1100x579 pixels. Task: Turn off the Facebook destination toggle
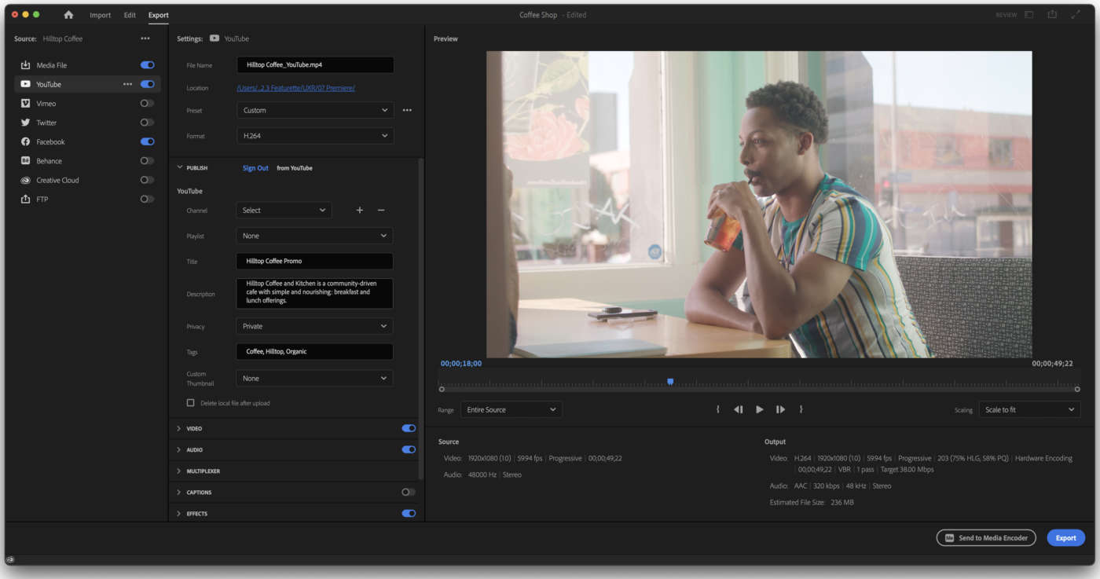click(147, 142)
